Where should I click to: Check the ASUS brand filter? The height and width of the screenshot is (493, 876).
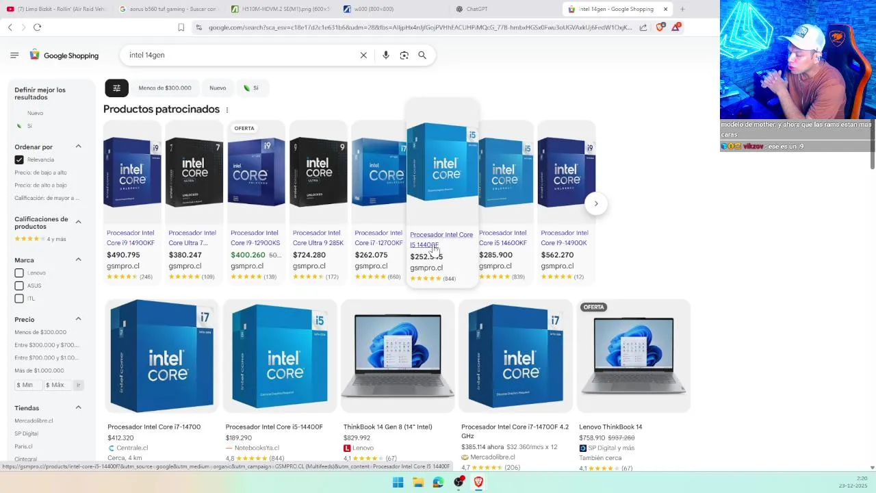pos(19,286)
